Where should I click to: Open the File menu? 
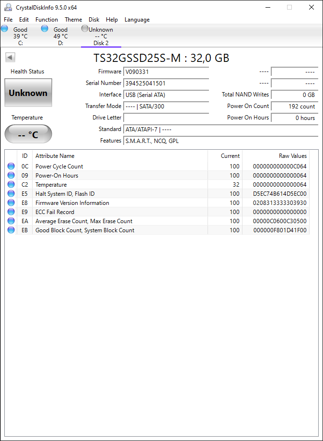click(8, 20)
